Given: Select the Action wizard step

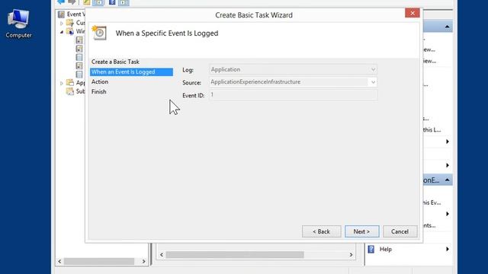Looking at the screenshot, I should click(x=100, y=81).
